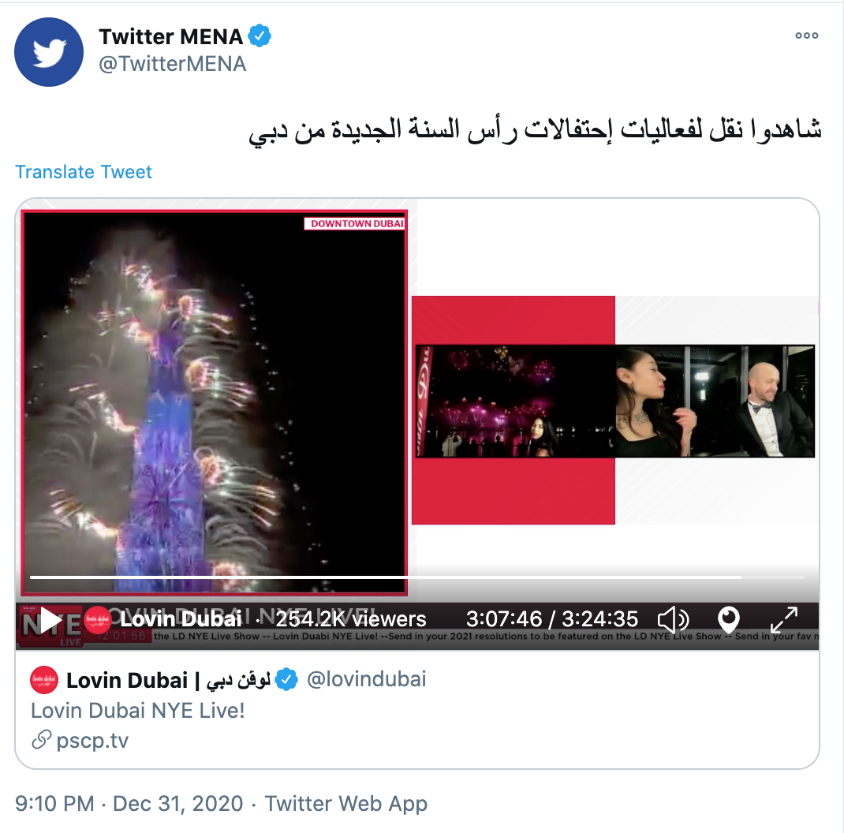The width and height of the screenshot is (844, 833).
Task: Click the @lovindubai handle in card
Action: coord(366,679)
